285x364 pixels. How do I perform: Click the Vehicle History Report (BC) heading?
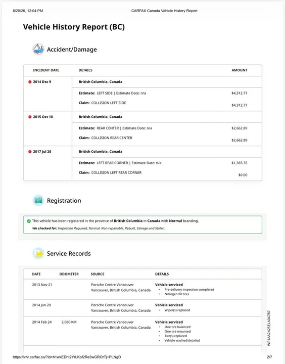(74, 27)
